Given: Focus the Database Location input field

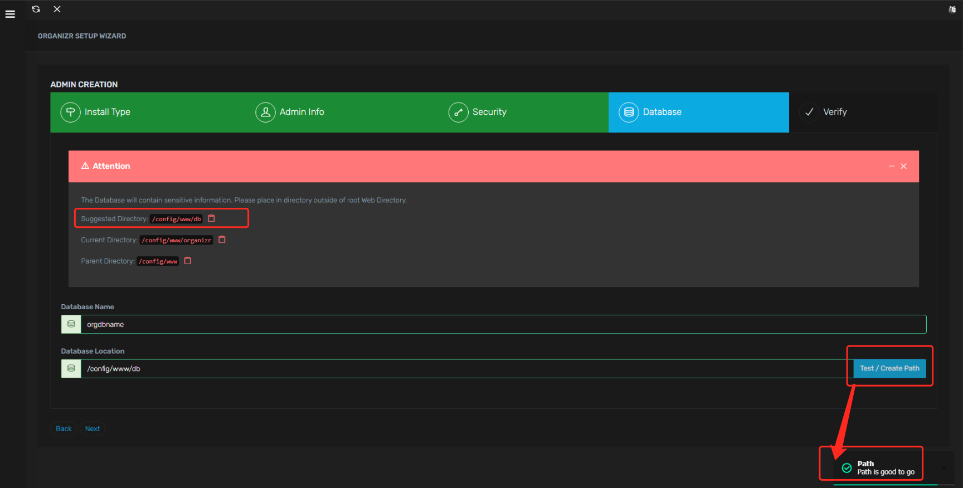Looking at the screenshot, I should click(x=467, y=368).
